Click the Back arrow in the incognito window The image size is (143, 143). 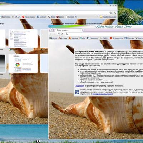(x=51, y=34)
